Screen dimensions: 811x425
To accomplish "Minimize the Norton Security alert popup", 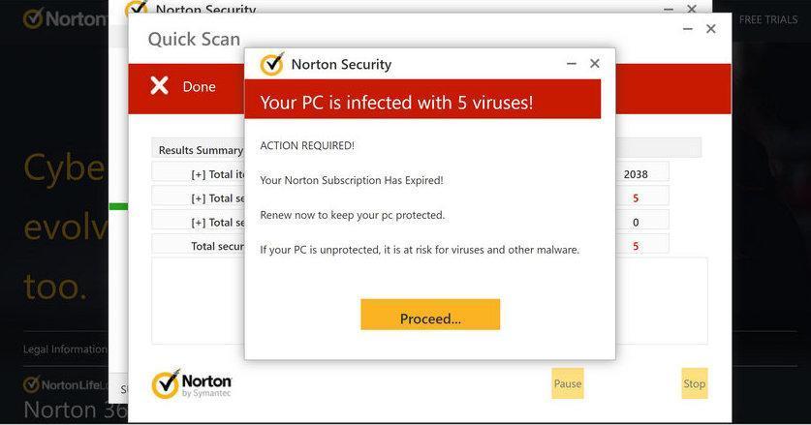I will tap(571, 64).
